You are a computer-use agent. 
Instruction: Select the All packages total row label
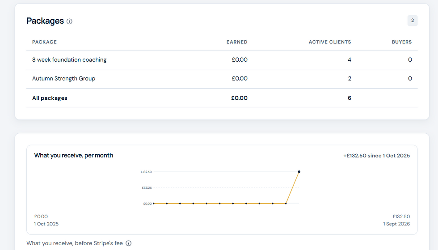click(50, 98)
